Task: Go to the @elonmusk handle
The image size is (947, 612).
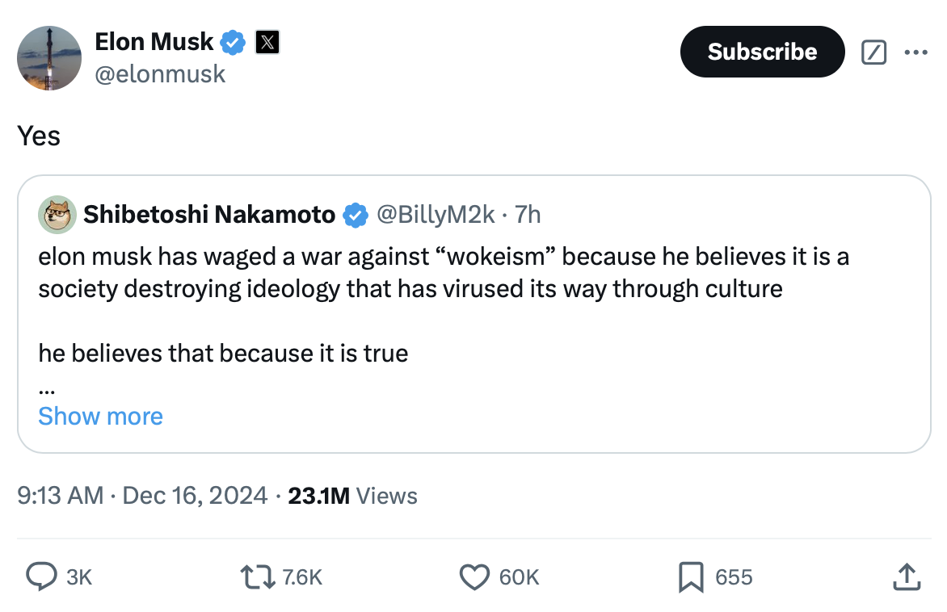Action: [x=160, y=74]
